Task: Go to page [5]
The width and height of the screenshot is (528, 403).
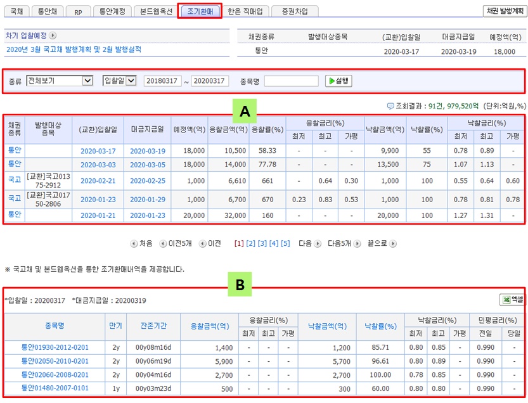Action: [285, 243]
